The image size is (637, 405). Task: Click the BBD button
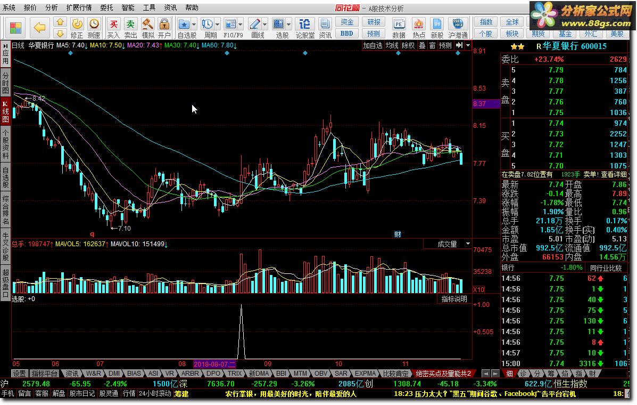tap(347, 34)
